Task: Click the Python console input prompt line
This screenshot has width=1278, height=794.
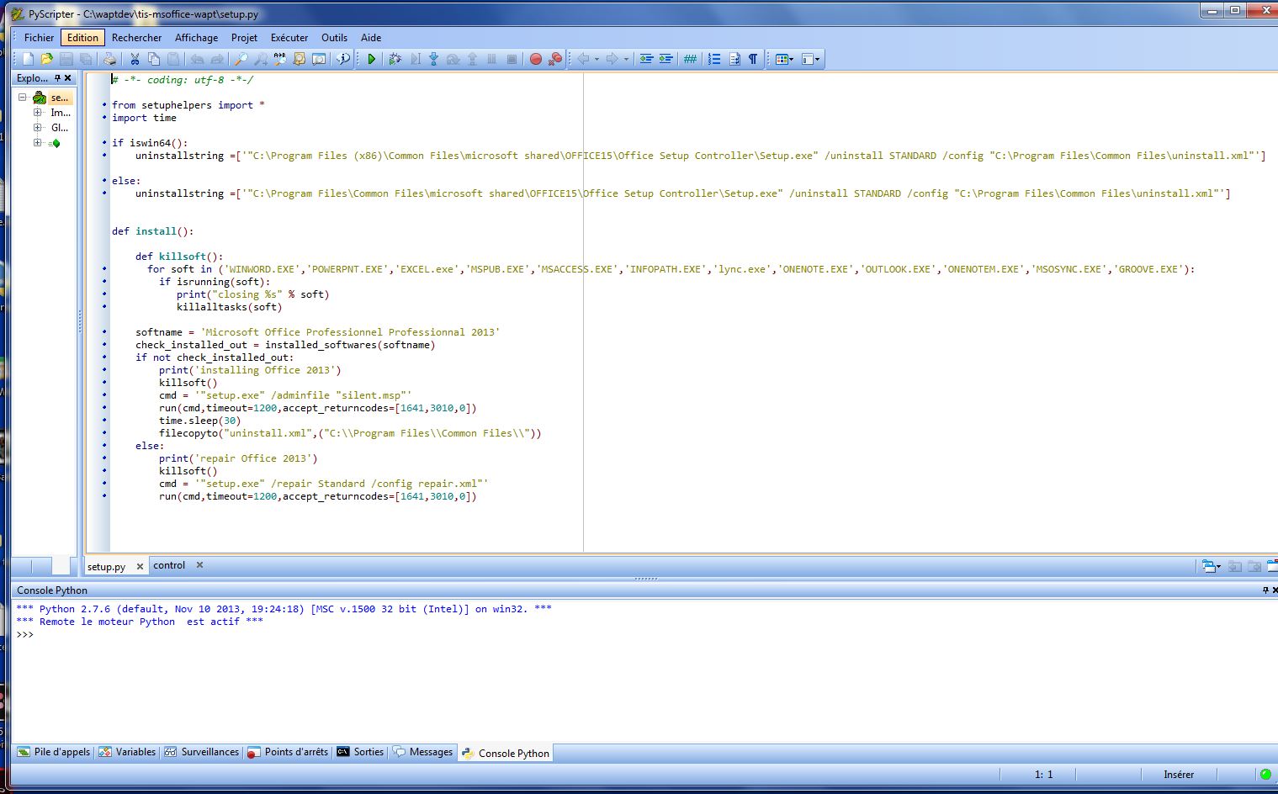Action: coord(644,634)
